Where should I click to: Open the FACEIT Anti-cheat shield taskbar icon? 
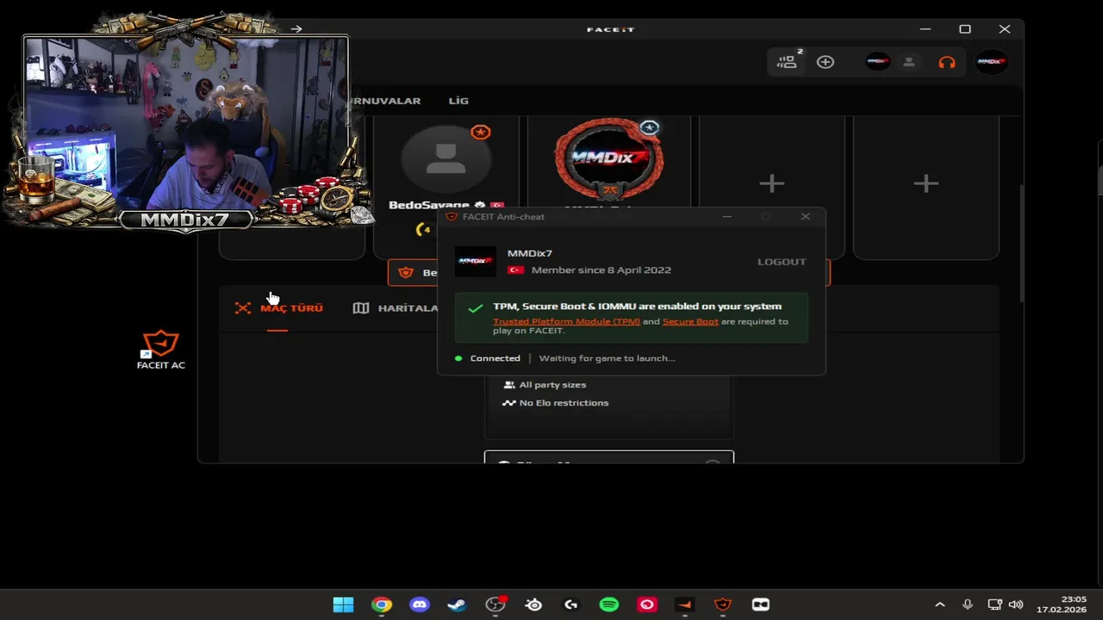tap(723, 604)
